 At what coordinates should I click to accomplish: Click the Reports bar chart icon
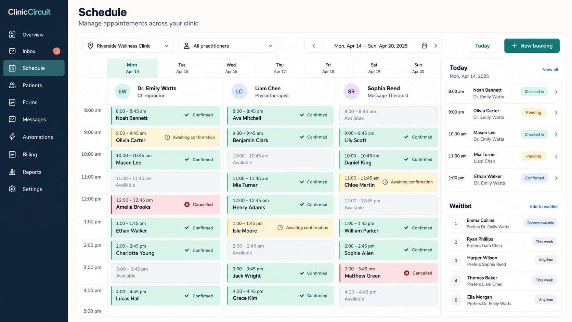click(x=12, y=172)
